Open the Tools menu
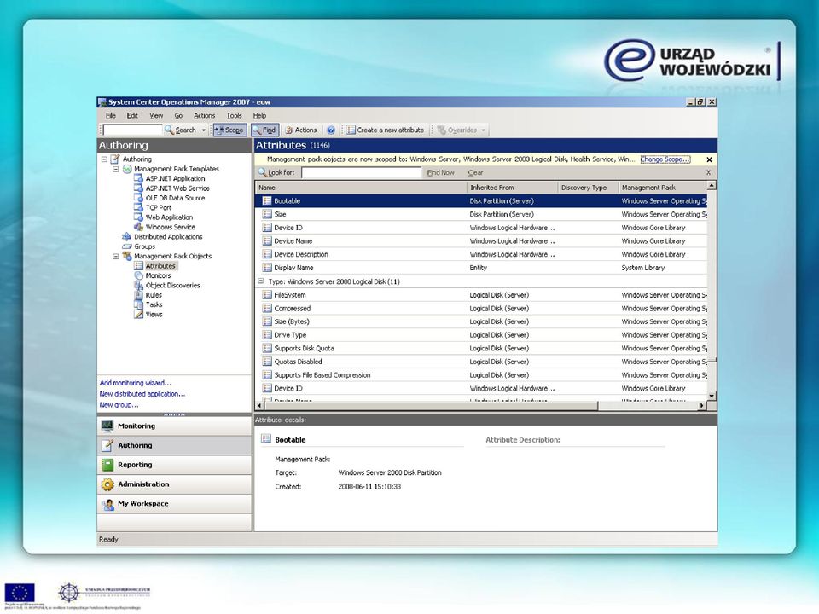Image resolution: width=819 pixels, height=614 pixels. coord(234,116)
